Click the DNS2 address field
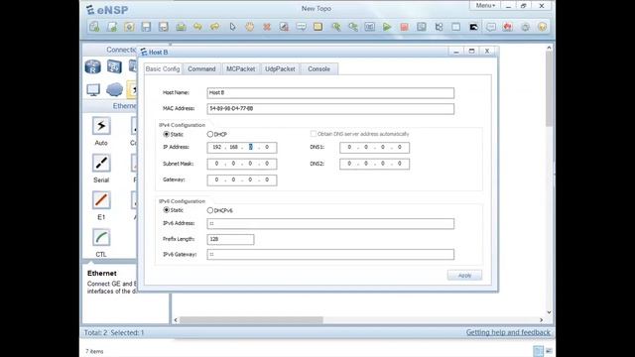Viewport: 635px width, 357px height. [374, 164]
